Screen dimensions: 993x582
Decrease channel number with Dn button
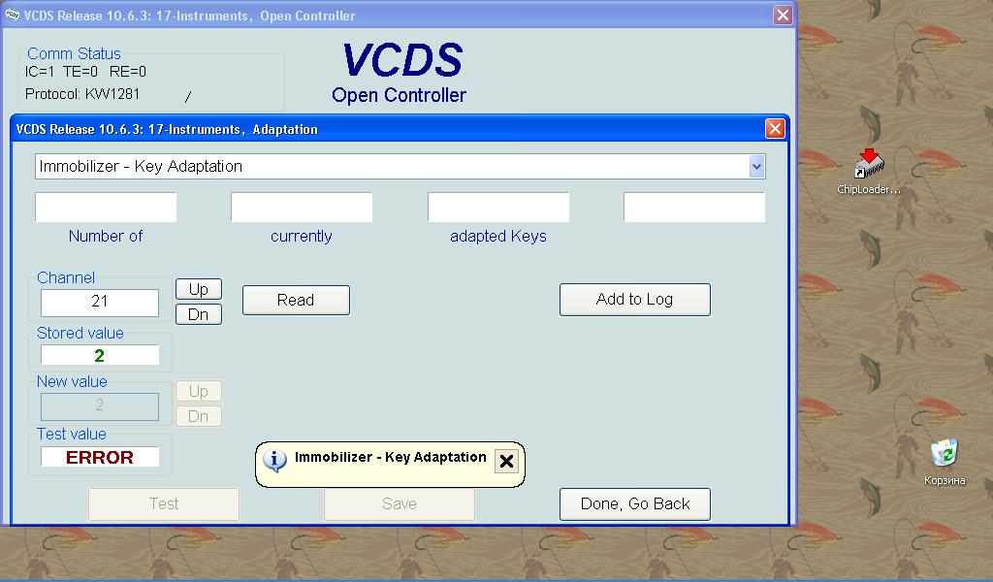198,314
